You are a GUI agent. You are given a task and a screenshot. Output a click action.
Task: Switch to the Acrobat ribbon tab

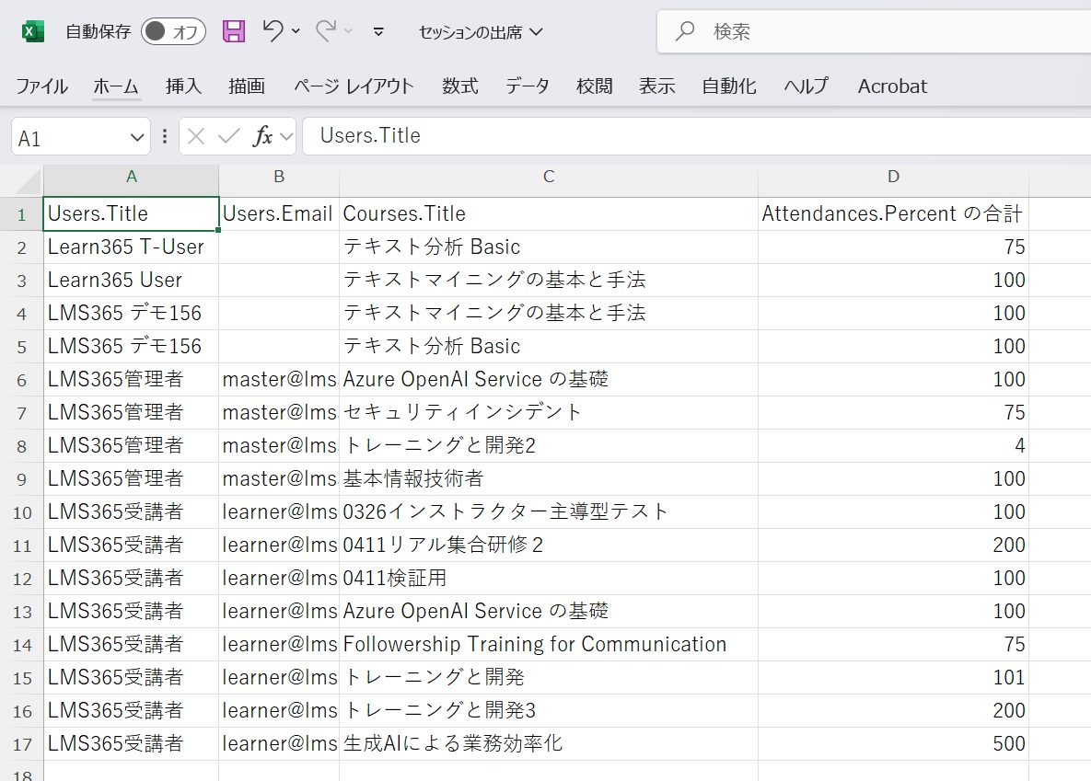click(890, 86)
